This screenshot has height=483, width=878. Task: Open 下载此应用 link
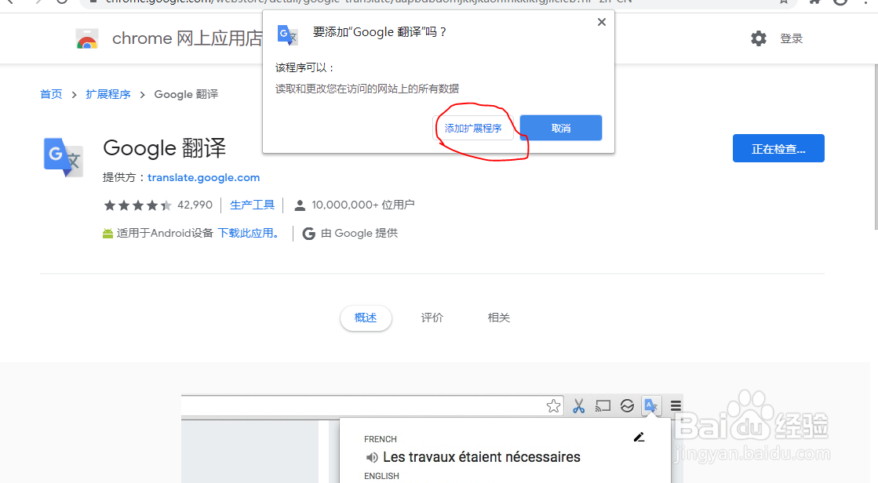pos(248,233)
